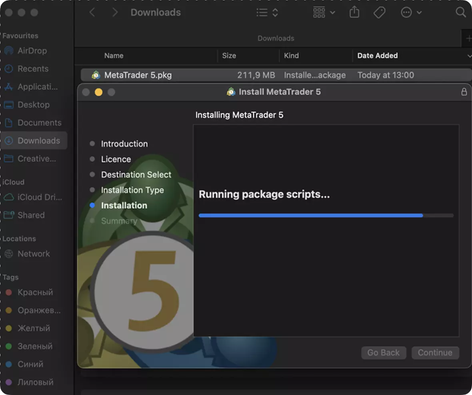The image size is (472, 395).
Task: Click the Tags icon in Finder toolbar
Action: pyautogui.click(x=379, y=13)
